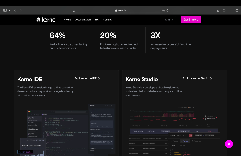This screenshot has width=241, height=156.
Task: Open the reader view icon in address bar
Action: pyautogui.click(x=74, y=10)
